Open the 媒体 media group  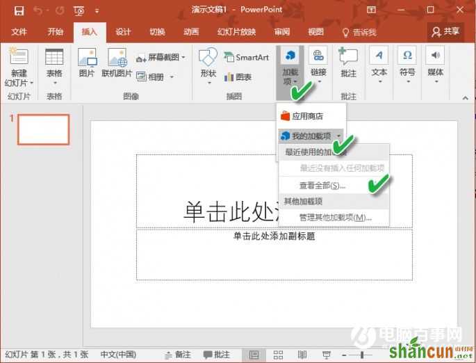[x=436, y=65]
